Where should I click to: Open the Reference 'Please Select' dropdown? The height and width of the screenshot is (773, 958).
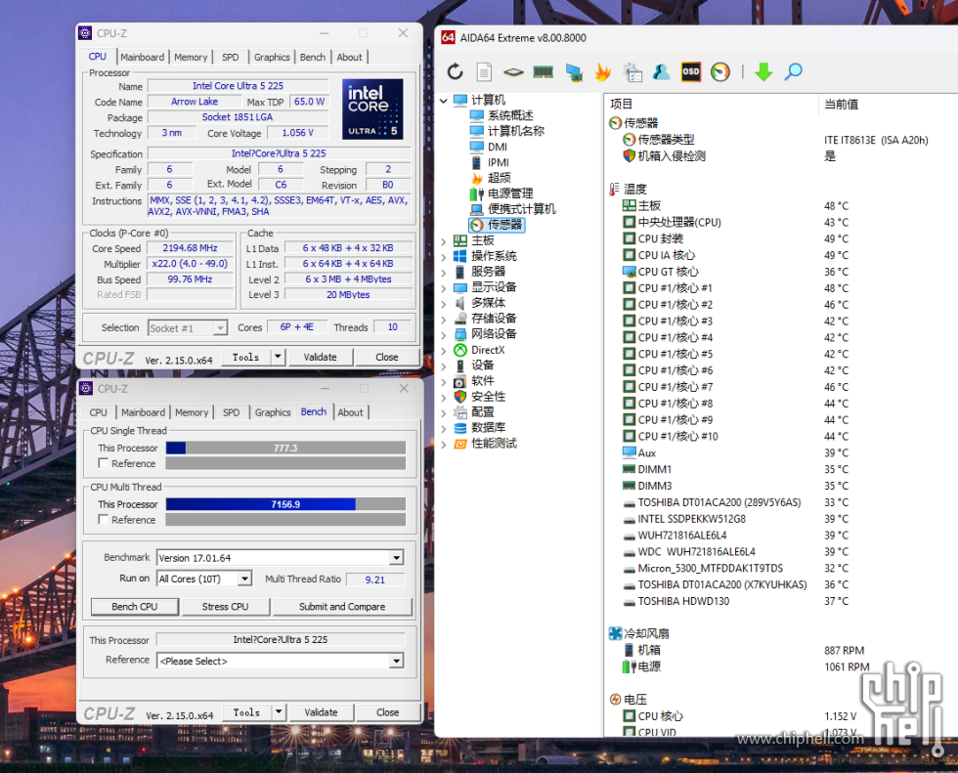pyautogui.click(x=396, y=662)
